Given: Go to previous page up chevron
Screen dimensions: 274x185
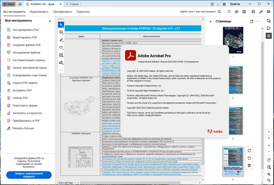Looking at the screenshot, I should pyautogui.click(x=269, y=145).
